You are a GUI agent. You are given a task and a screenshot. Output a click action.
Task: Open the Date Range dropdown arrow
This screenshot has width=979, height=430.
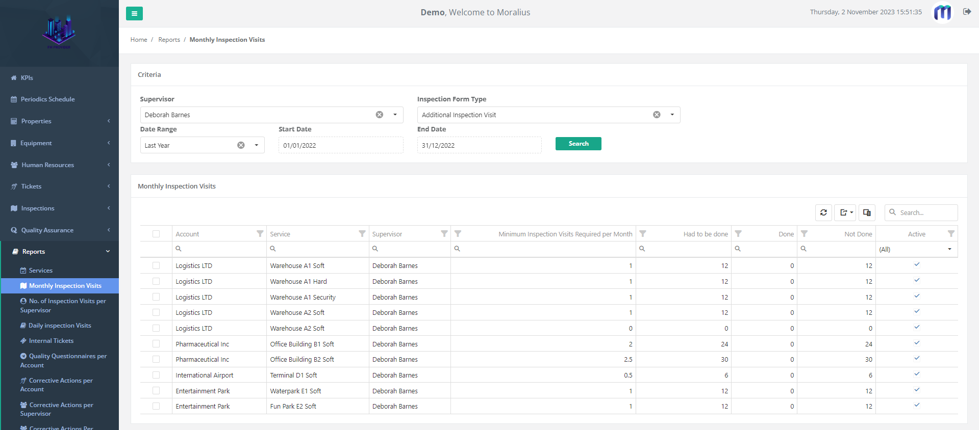click(x=256, y=145)
